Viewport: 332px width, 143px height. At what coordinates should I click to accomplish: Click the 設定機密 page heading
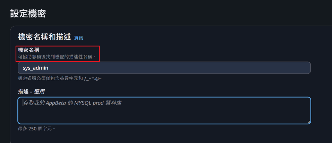click(x=28, y=14)
